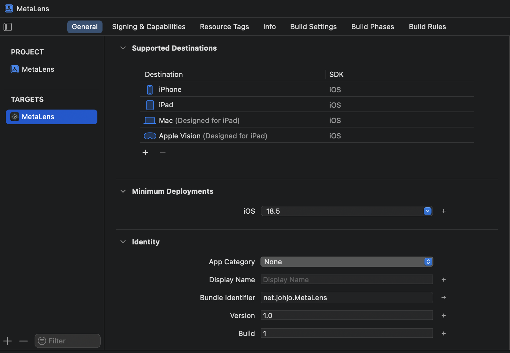This screenshot has height=353, width=510.
Task: Remove target with the sidebar minus button
Action: point(23,341)
